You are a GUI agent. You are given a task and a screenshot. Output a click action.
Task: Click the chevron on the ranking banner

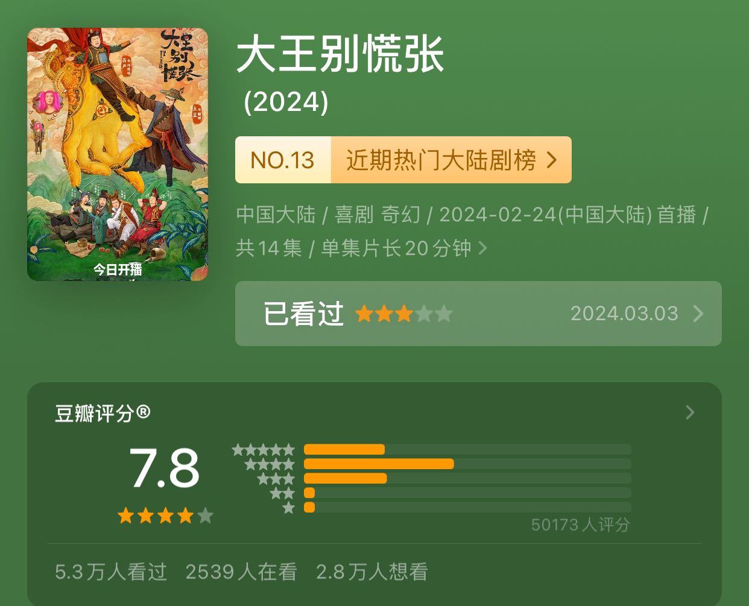coord(551,160)
